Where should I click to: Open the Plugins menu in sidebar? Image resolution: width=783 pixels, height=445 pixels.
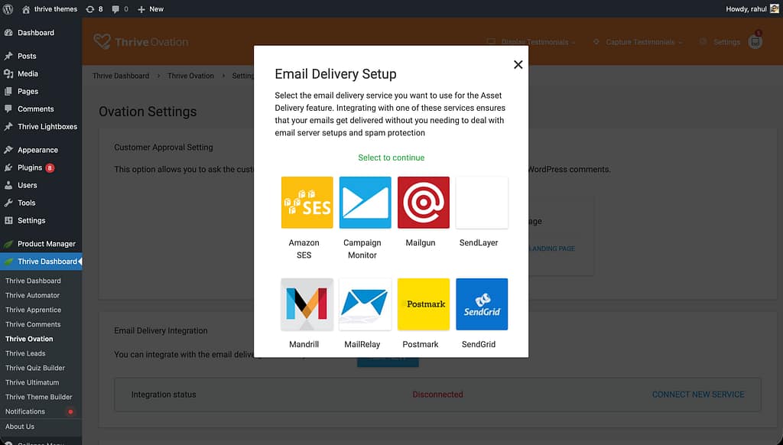[x=30, y=167]
